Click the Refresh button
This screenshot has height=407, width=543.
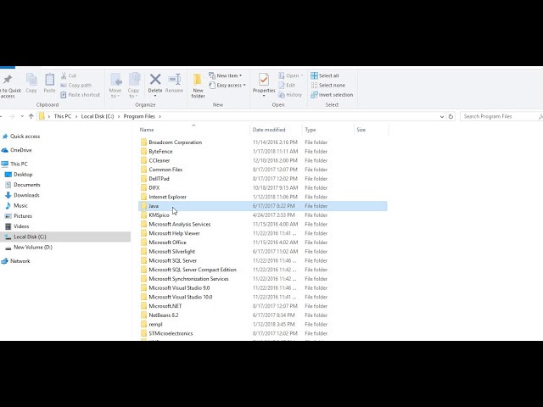tap(451, 117)
